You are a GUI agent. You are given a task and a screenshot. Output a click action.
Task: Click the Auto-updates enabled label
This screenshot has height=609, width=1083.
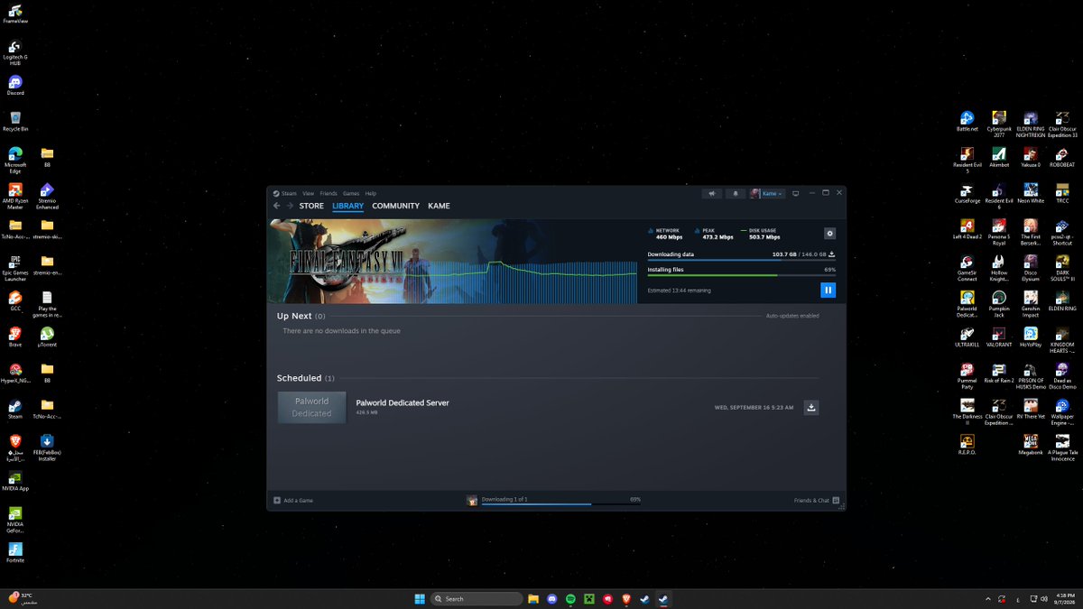[792, 316]
